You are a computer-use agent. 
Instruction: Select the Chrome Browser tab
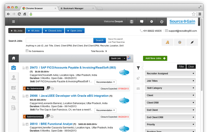click(x=39, y=8)
